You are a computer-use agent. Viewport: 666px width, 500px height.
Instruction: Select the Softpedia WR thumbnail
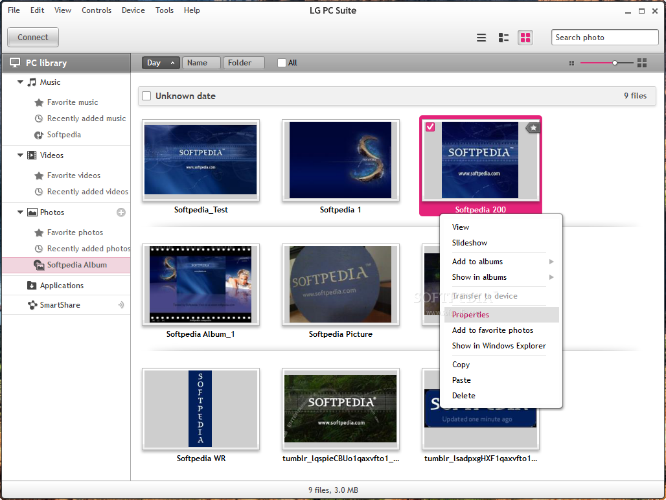coord(200,409)
